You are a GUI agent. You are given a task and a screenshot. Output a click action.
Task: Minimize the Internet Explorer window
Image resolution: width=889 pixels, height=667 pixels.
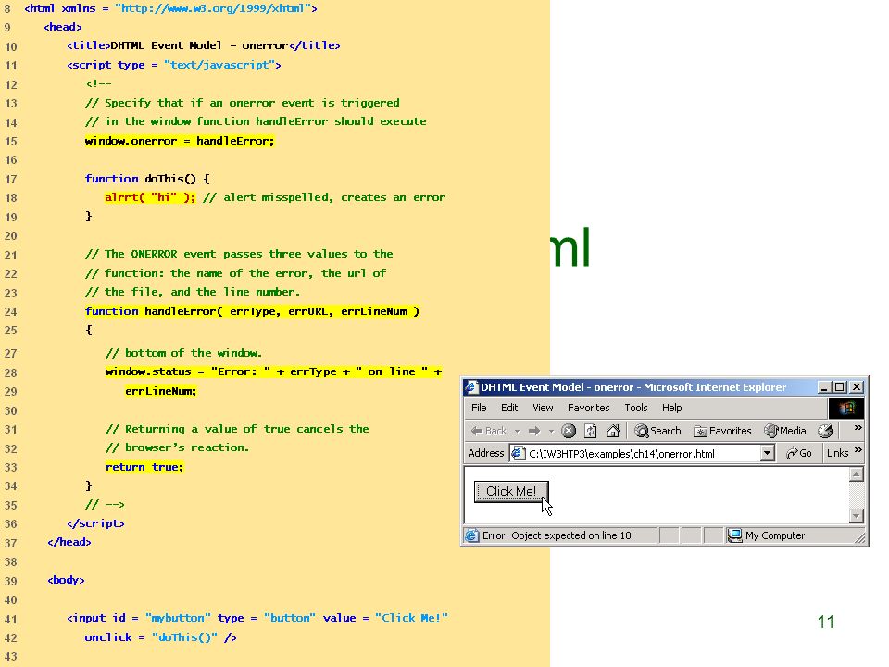click(x=824, y=387)
